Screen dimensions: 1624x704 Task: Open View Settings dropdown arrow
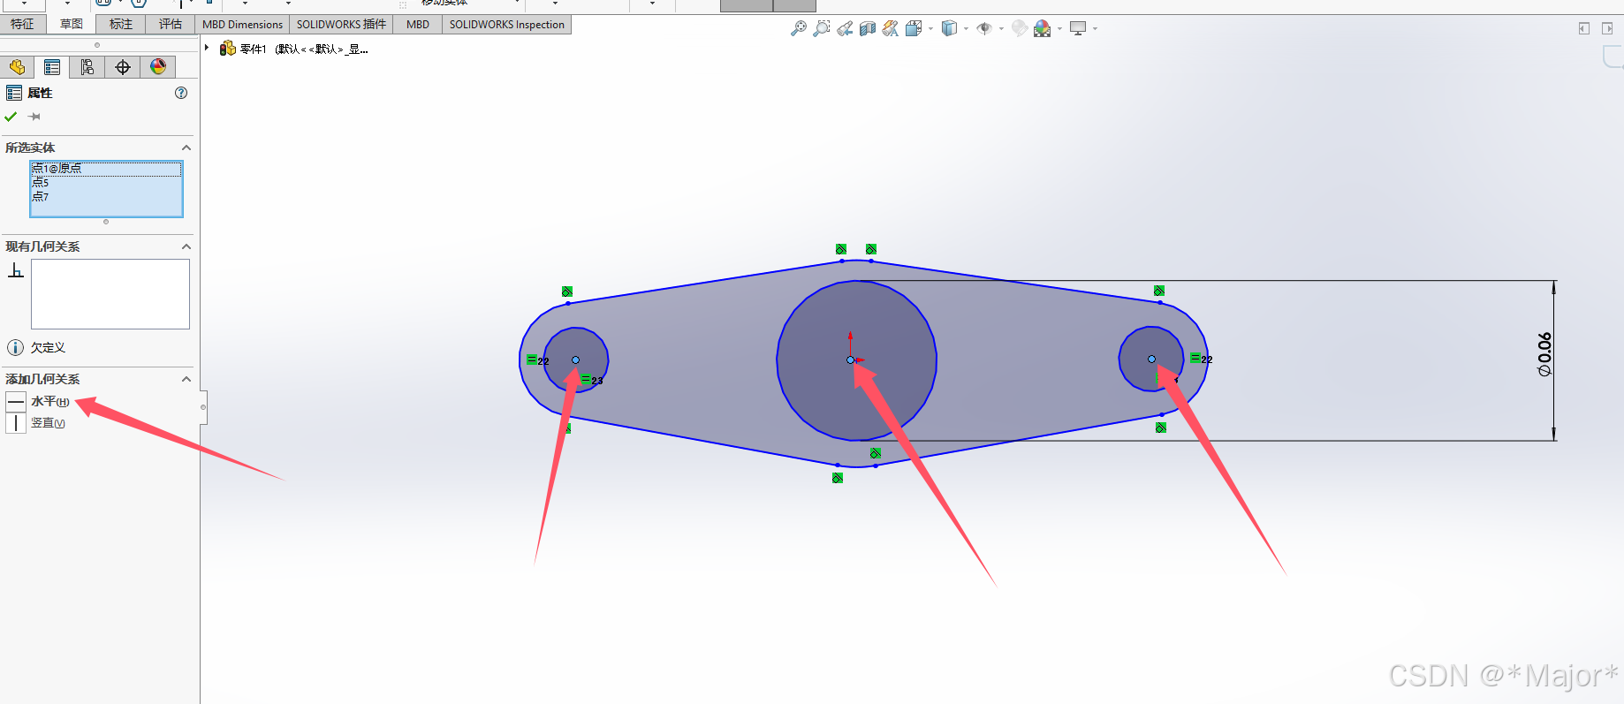pos(1095,29)
